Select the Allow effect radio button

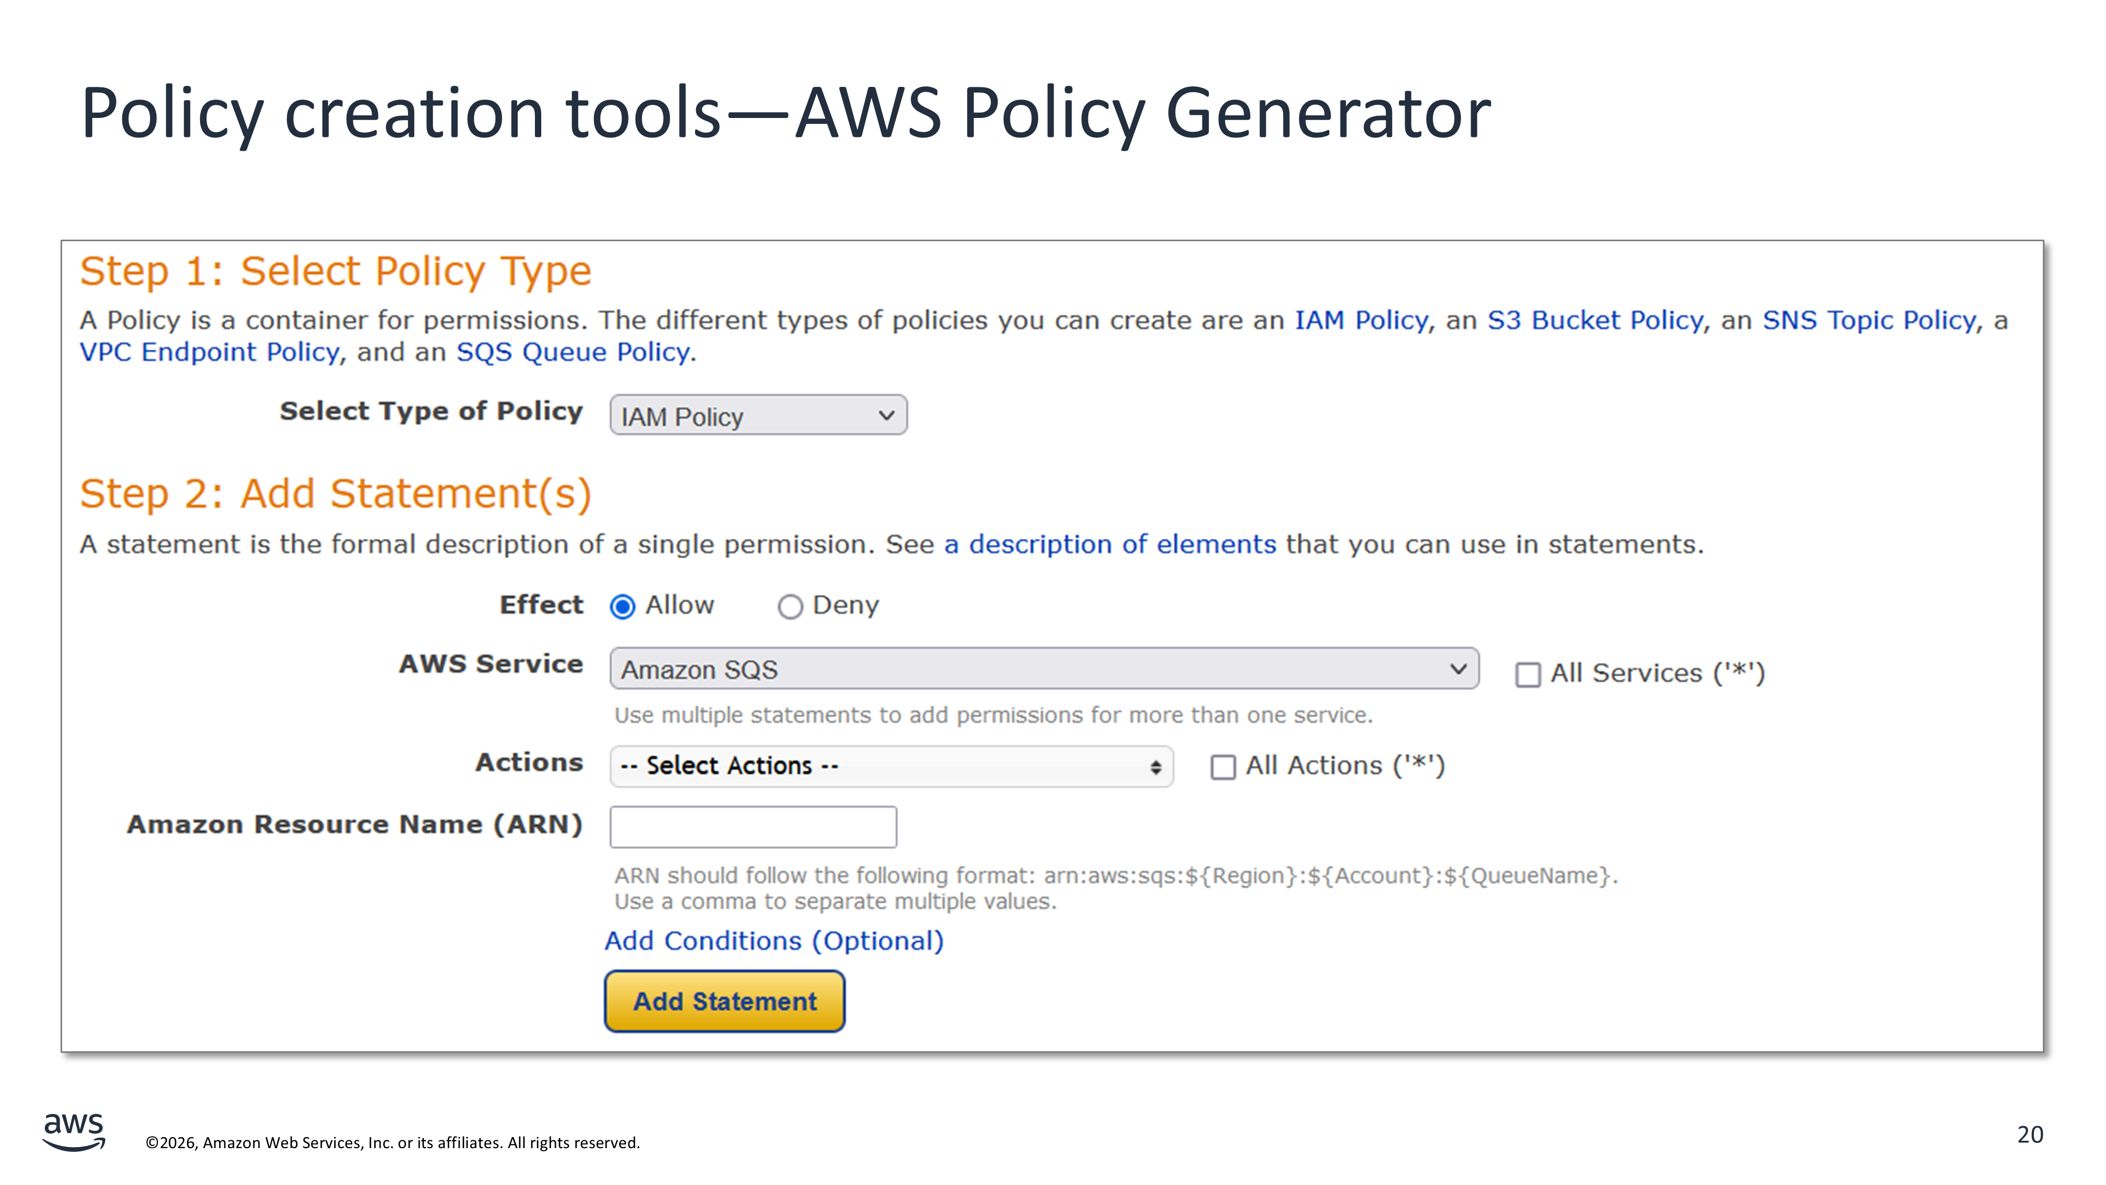pos(623,606)
